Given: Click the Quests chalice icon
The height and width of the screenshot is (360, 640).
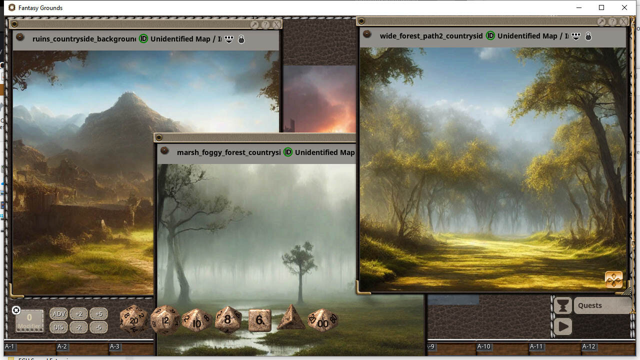Looking at the screenshot, I should 562,305.
